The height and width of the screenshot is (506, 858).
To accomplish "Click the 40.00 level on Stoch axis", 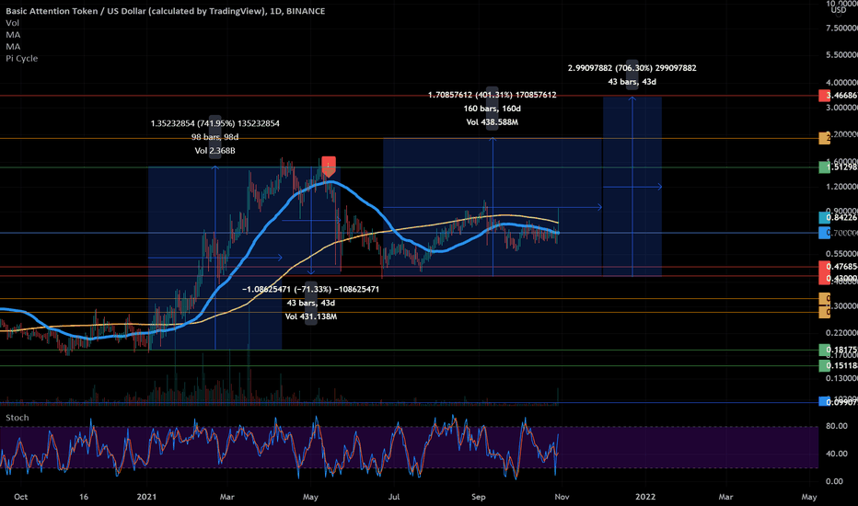I will [837, 454].
